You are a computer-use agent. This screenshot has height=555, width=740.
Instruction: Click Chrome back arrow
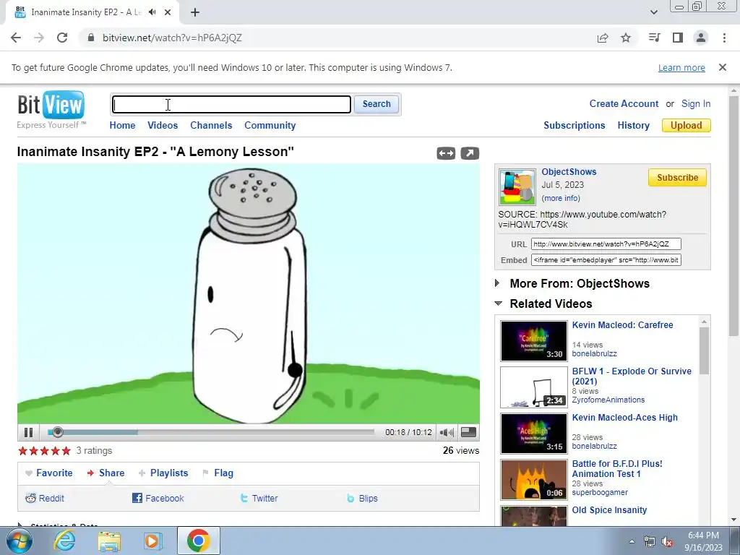[x=16, y=38]
